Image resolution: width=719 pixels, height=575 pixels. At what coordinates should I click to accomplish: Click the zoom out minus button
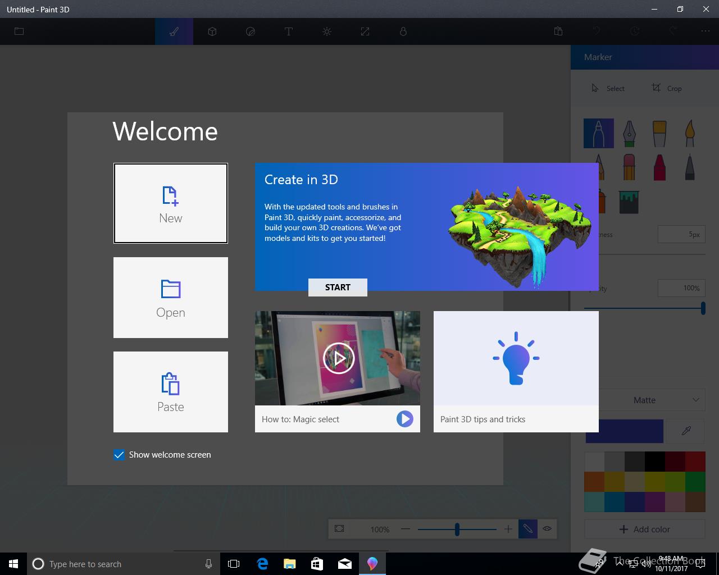coord(406,529)
